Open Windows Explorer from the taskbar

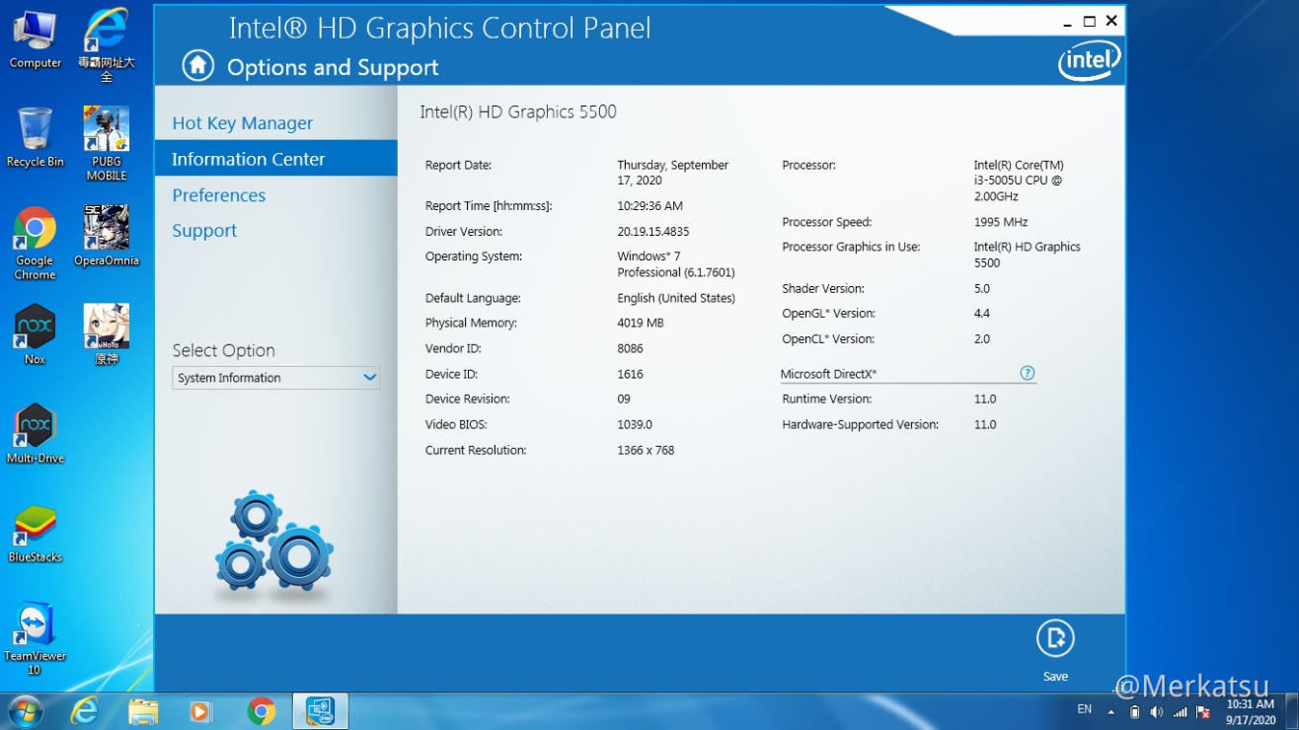[143, 710]
